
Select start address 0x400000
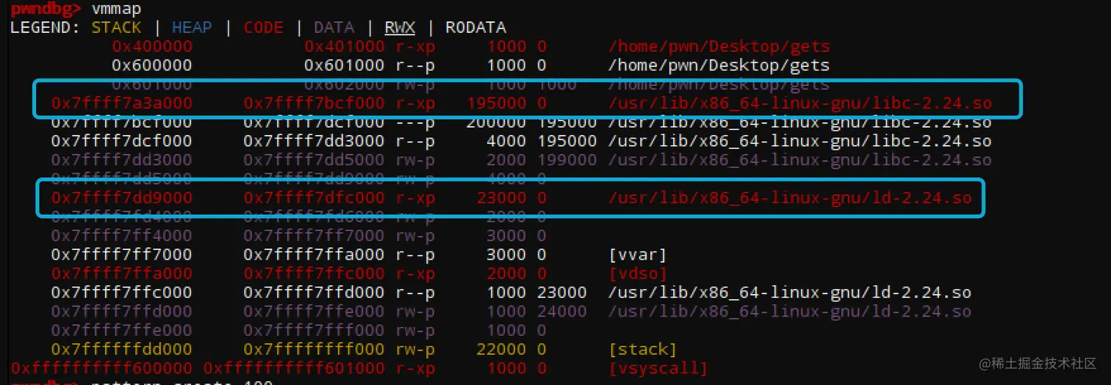click(x=152, y=47)
